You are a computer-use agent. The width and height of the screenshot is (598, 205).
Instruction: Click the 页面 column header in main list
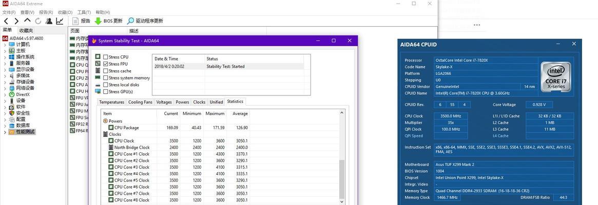tap(98, 31)
